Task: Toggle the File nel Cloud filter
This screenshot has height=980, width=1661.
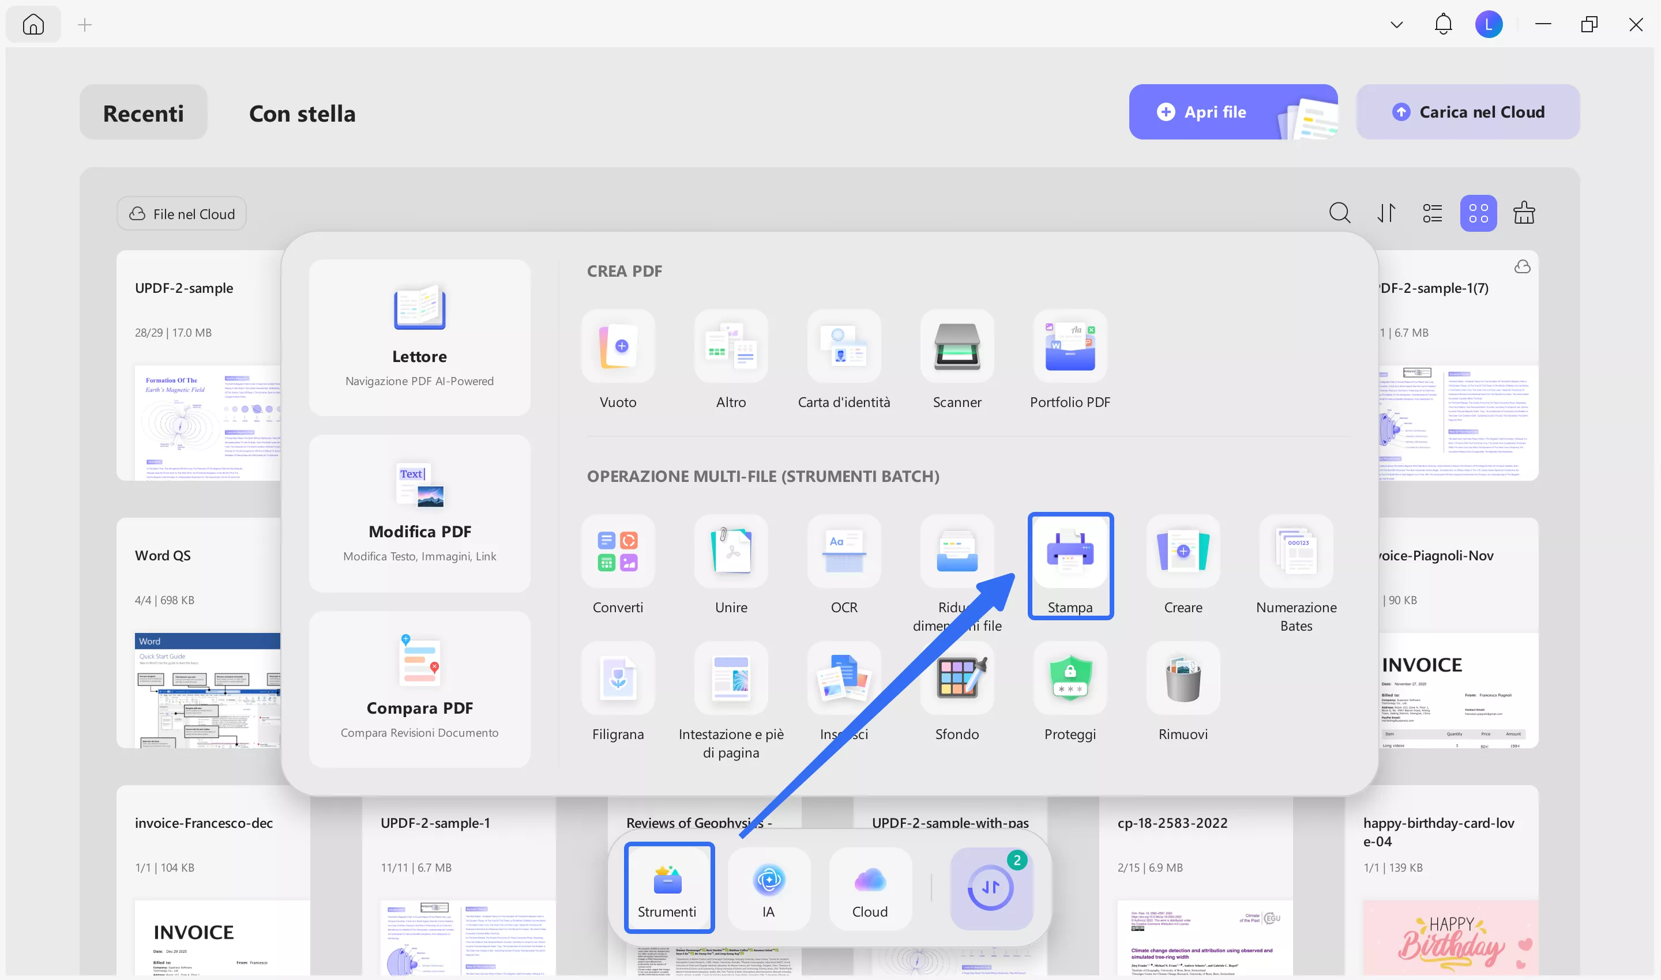Action: (182, 214)
